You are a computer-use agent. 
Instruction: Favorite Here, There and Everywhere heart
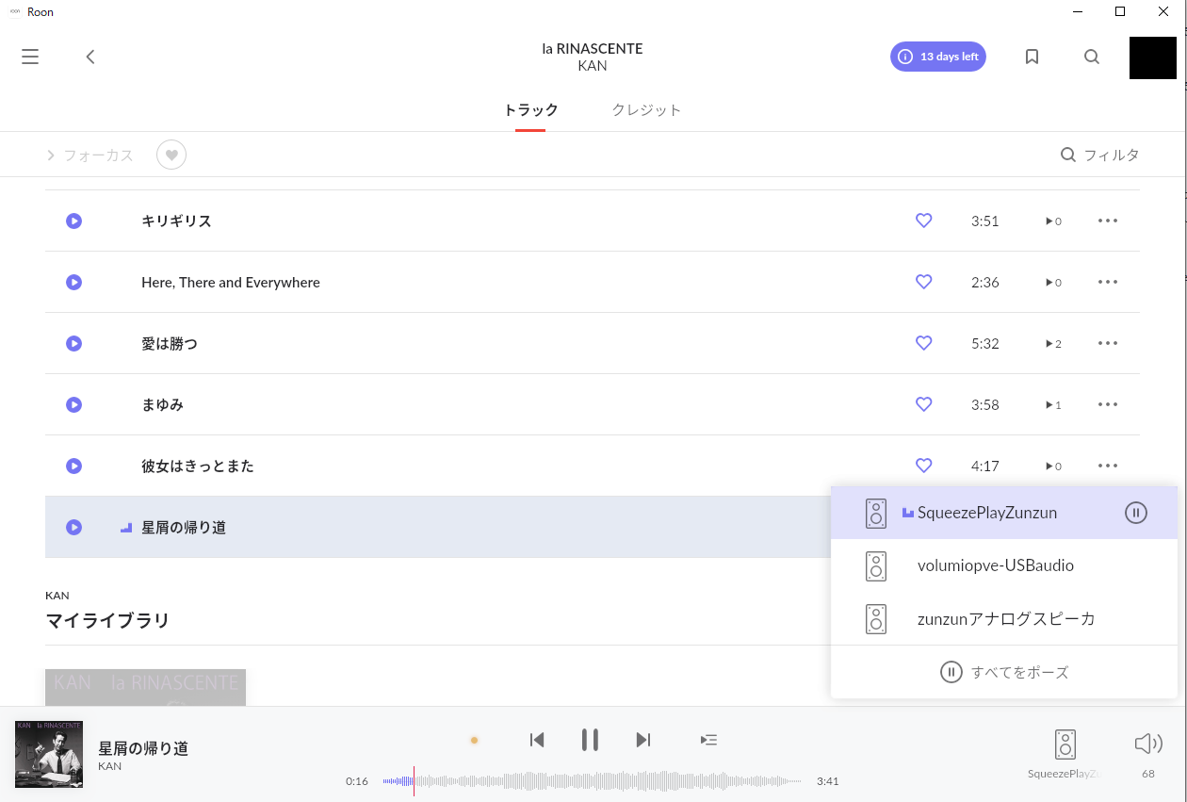[x=924, y=282]
